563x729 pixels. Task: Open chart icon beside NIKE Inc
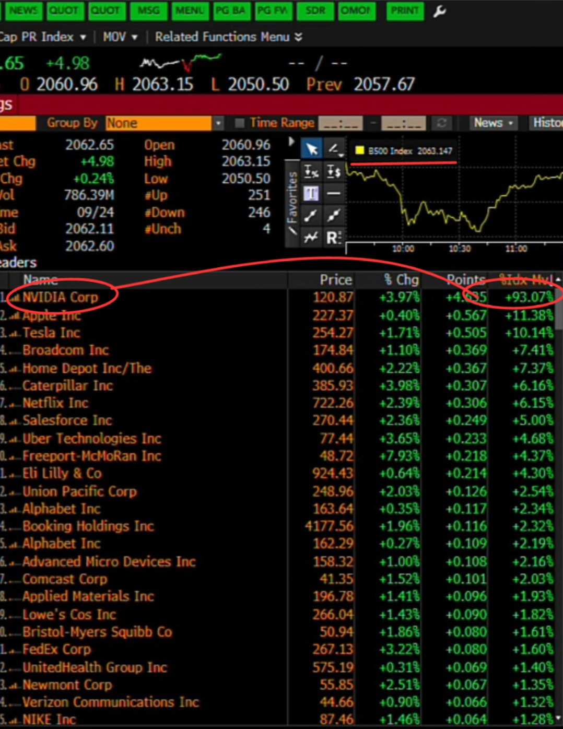(x=15, y=720)
